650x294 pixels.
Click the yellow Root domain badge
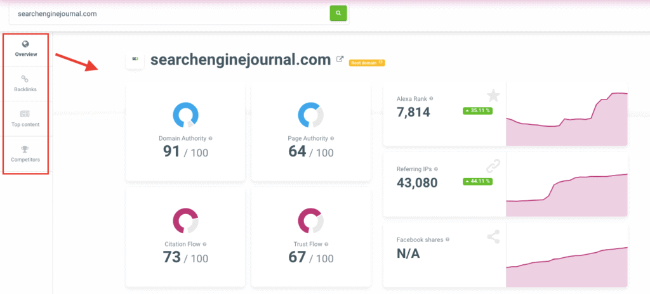click(367, 63)
